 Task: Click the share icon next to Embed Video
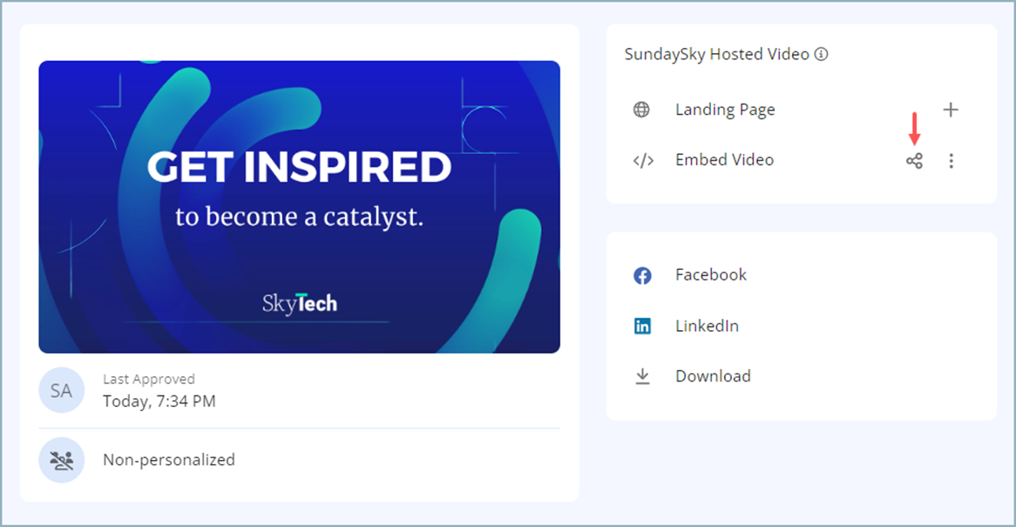913,160
